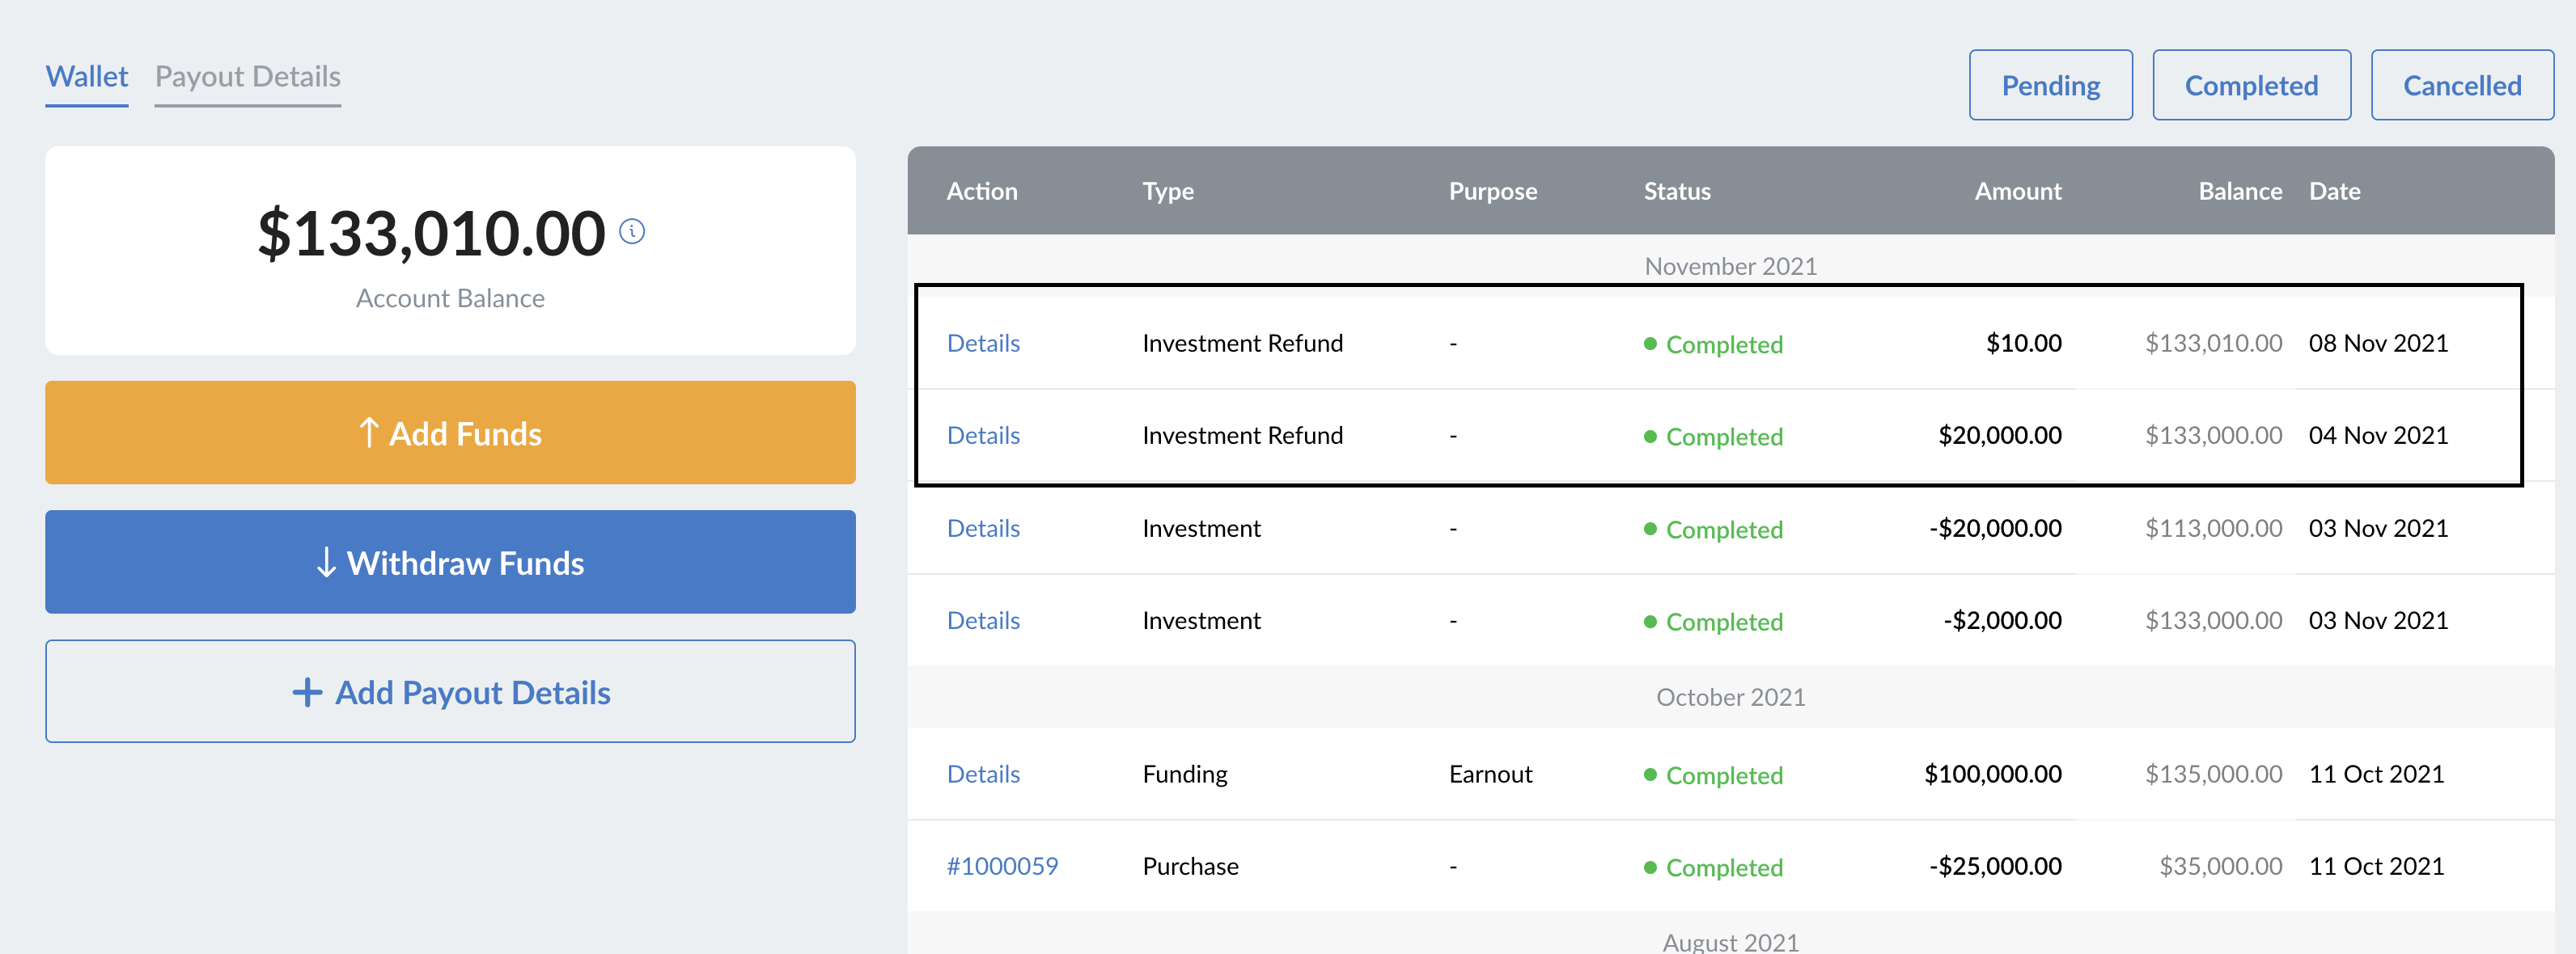Click the Account Balance label
2576x954 pixels.
pos(450,298)
